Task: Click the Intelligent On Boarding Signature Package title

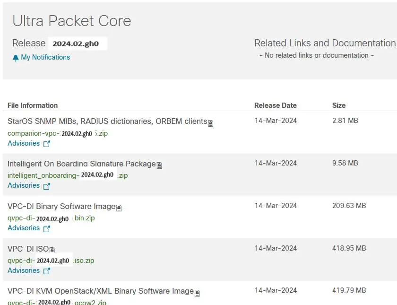Action: click(x=81, y=164)
